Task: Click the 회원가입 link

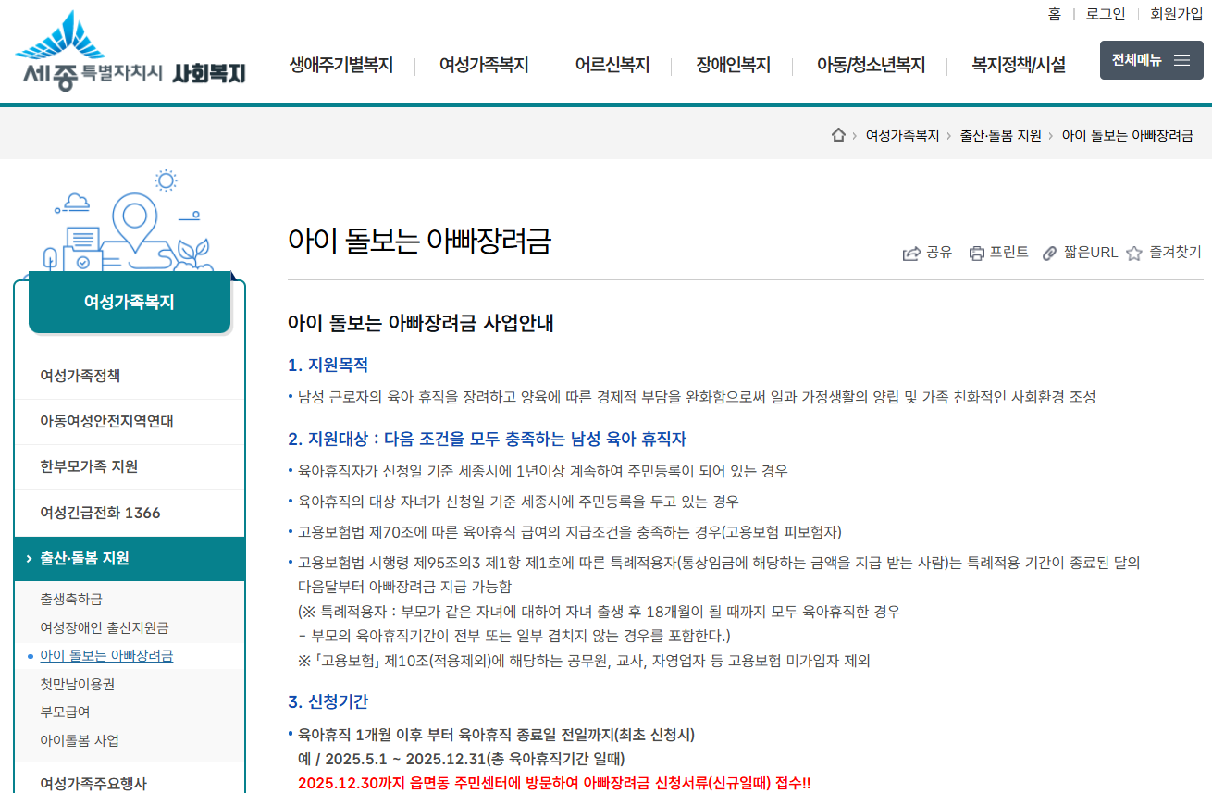Action: (1176, 14)
